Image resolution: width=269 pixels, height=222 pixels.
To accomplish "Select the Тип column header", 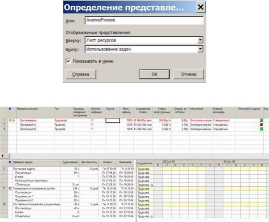I will (63, 113).
